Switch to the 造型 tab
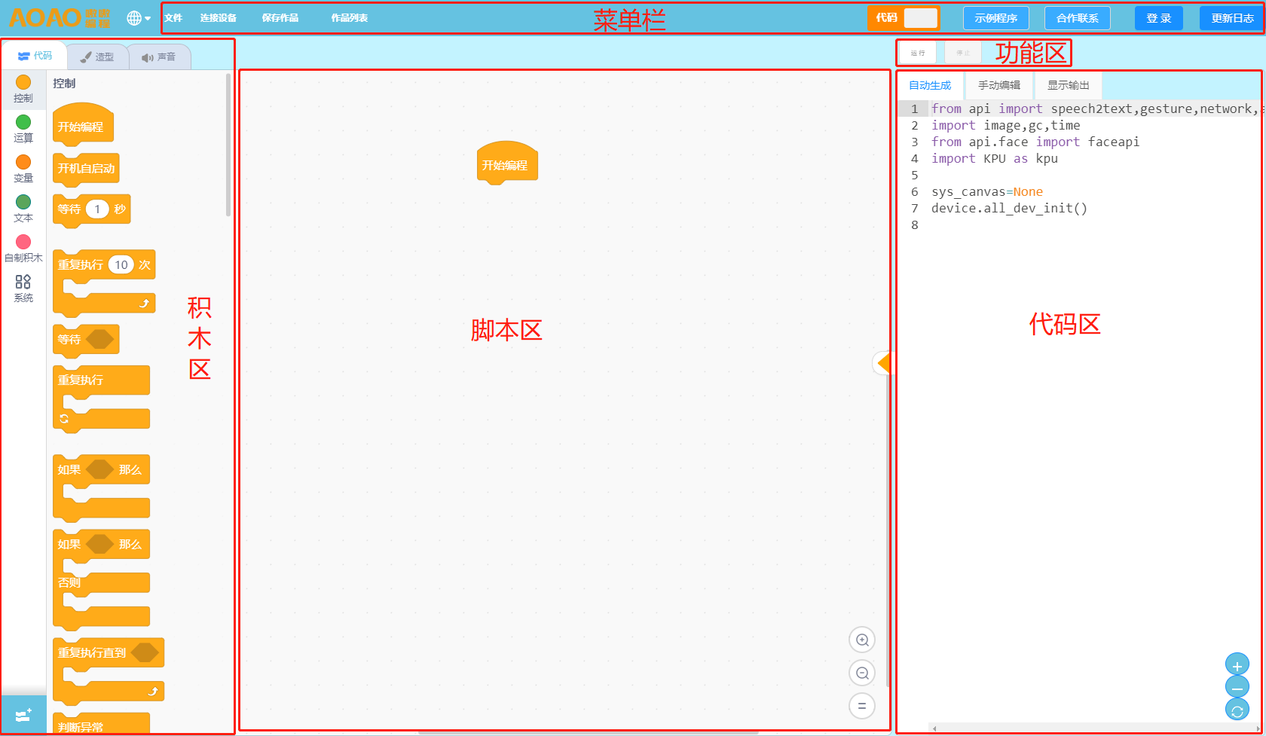This screenshot has height=736, width=1266. pos(97,56)
